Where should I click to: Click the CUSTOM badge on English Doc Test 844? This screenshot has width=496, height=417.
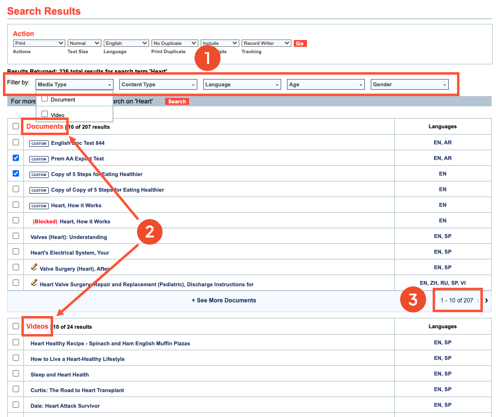click(x=38, y=143)
